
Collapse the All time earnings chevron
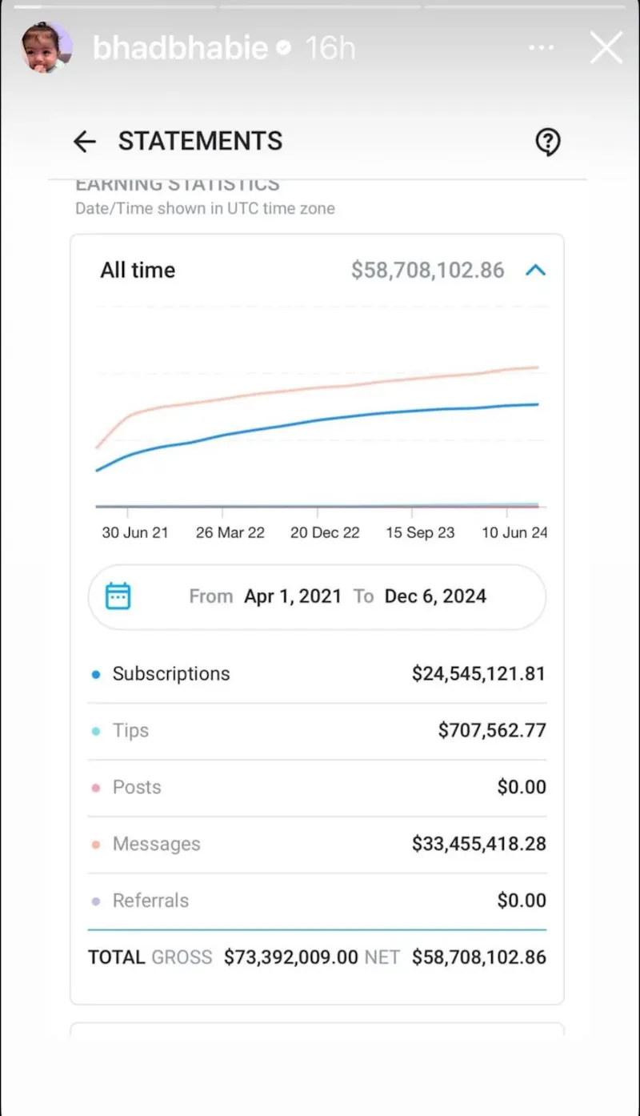pos(535,271)
